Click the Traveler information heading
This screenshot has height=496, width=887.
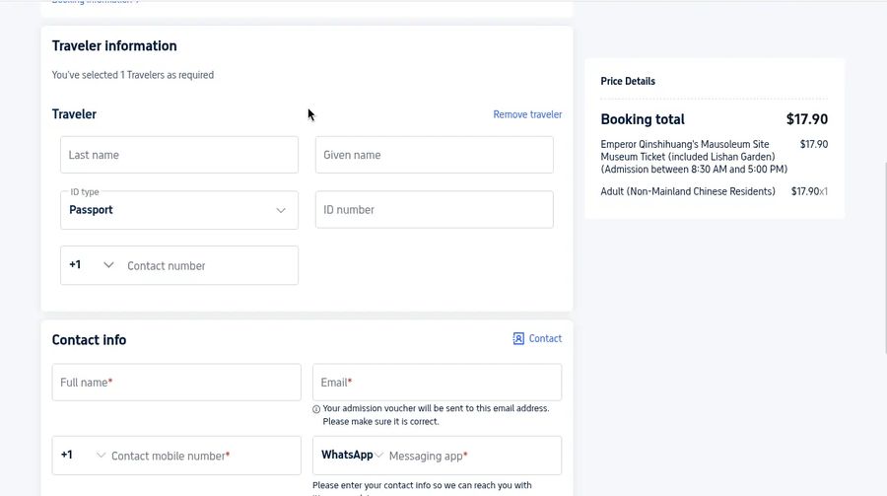(x=114, y=46)
